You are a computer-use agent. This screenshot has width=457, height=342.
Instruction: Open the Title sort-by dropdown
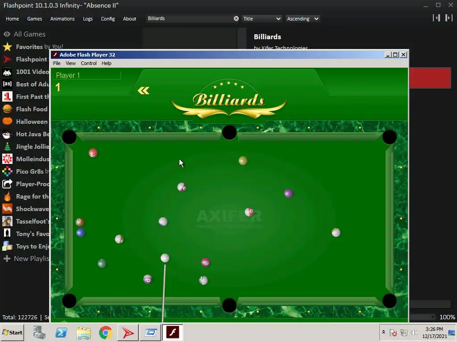(262, 19)
